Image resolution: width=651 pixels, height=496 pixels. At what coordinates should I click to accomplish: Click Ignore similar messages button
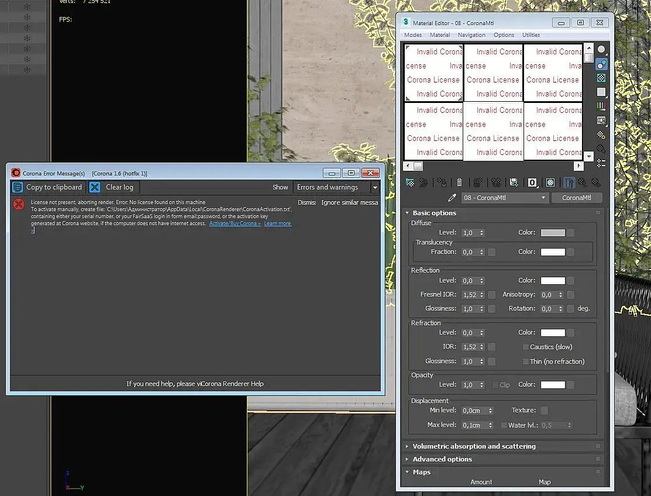(349, 202)
